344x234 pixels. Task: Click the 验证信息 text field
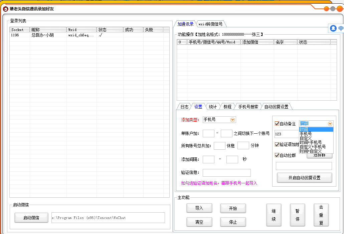(227, 173)
